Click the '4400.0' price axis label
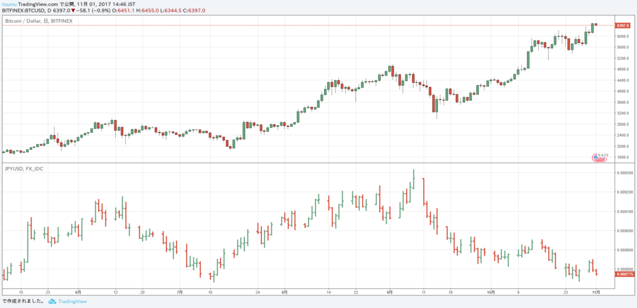 click(623, 80)
